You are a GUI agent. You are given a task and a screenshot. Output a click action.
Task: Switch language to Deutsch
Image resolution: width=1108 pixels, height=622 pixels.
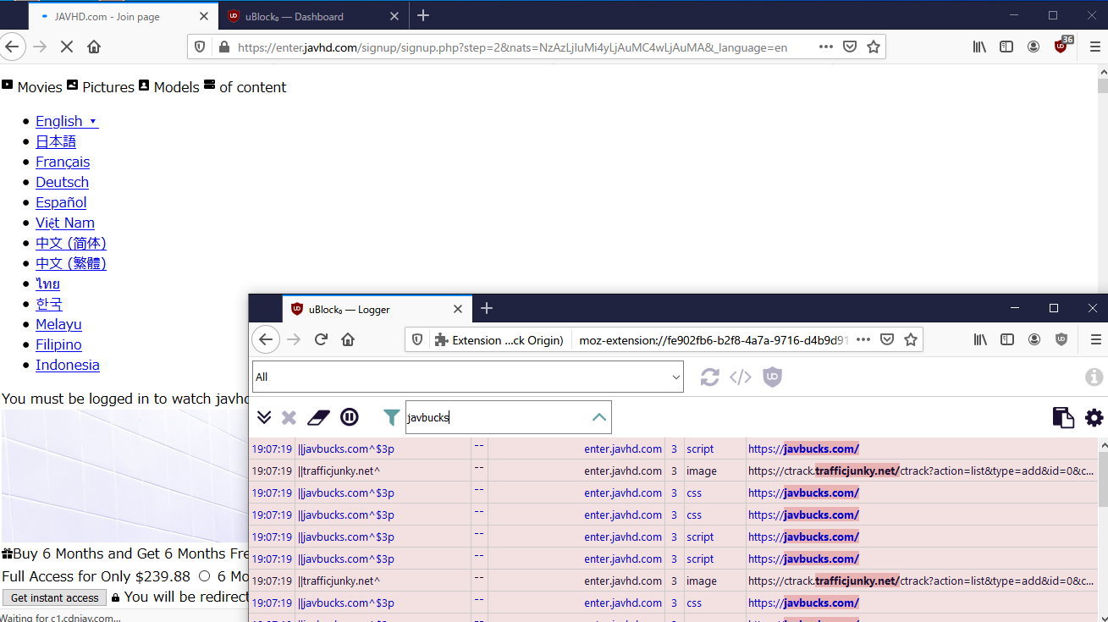pyautogui.click(x=62, y=182)
